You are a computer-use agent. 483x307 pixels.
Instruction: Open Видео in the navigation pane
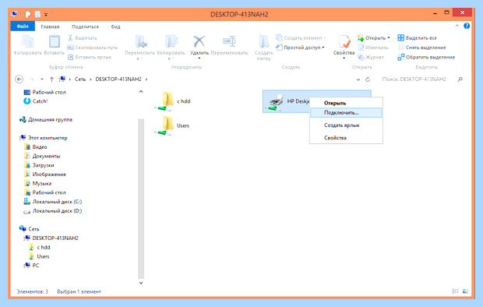coord(35,147)
